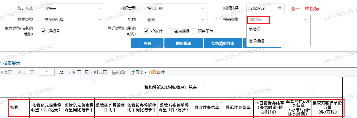Open the 机构类型 dropdown showing 被投诉机构
357x118 pixels.
click(x=73, y=20)
